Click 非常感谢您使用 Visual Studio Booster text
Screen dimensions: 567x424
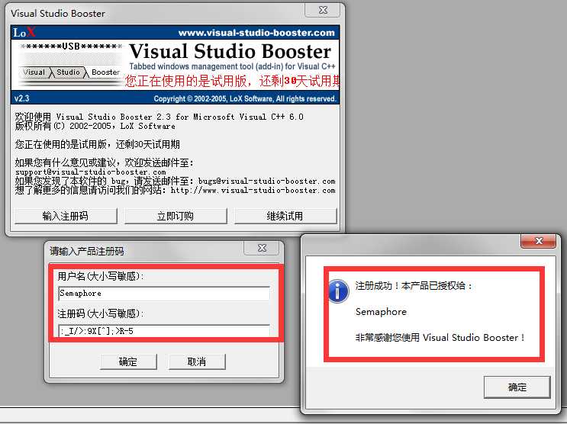click(x=440, y=338)
